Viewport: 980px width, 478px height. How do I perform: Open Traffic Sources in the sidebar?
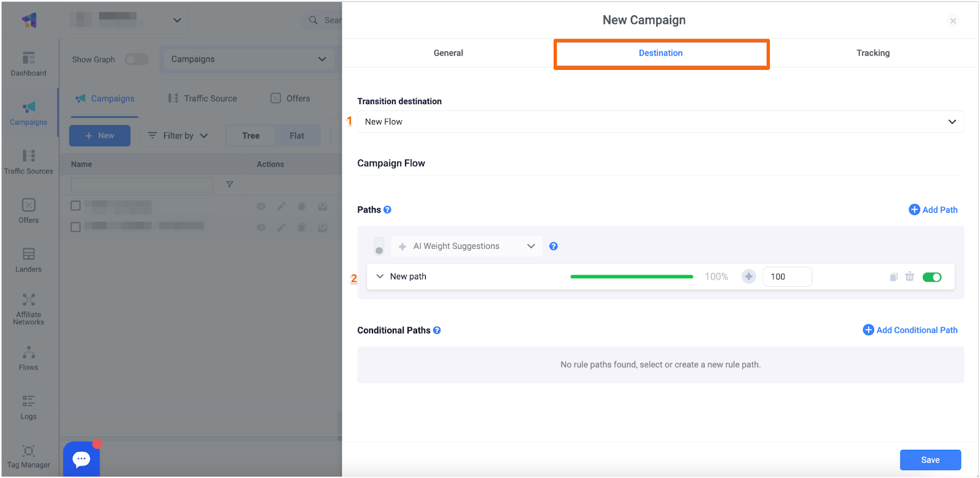tap(28, 162)
